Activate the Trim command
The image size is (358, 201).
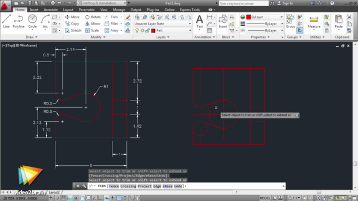pyautogui.click(x=111, y=17)
